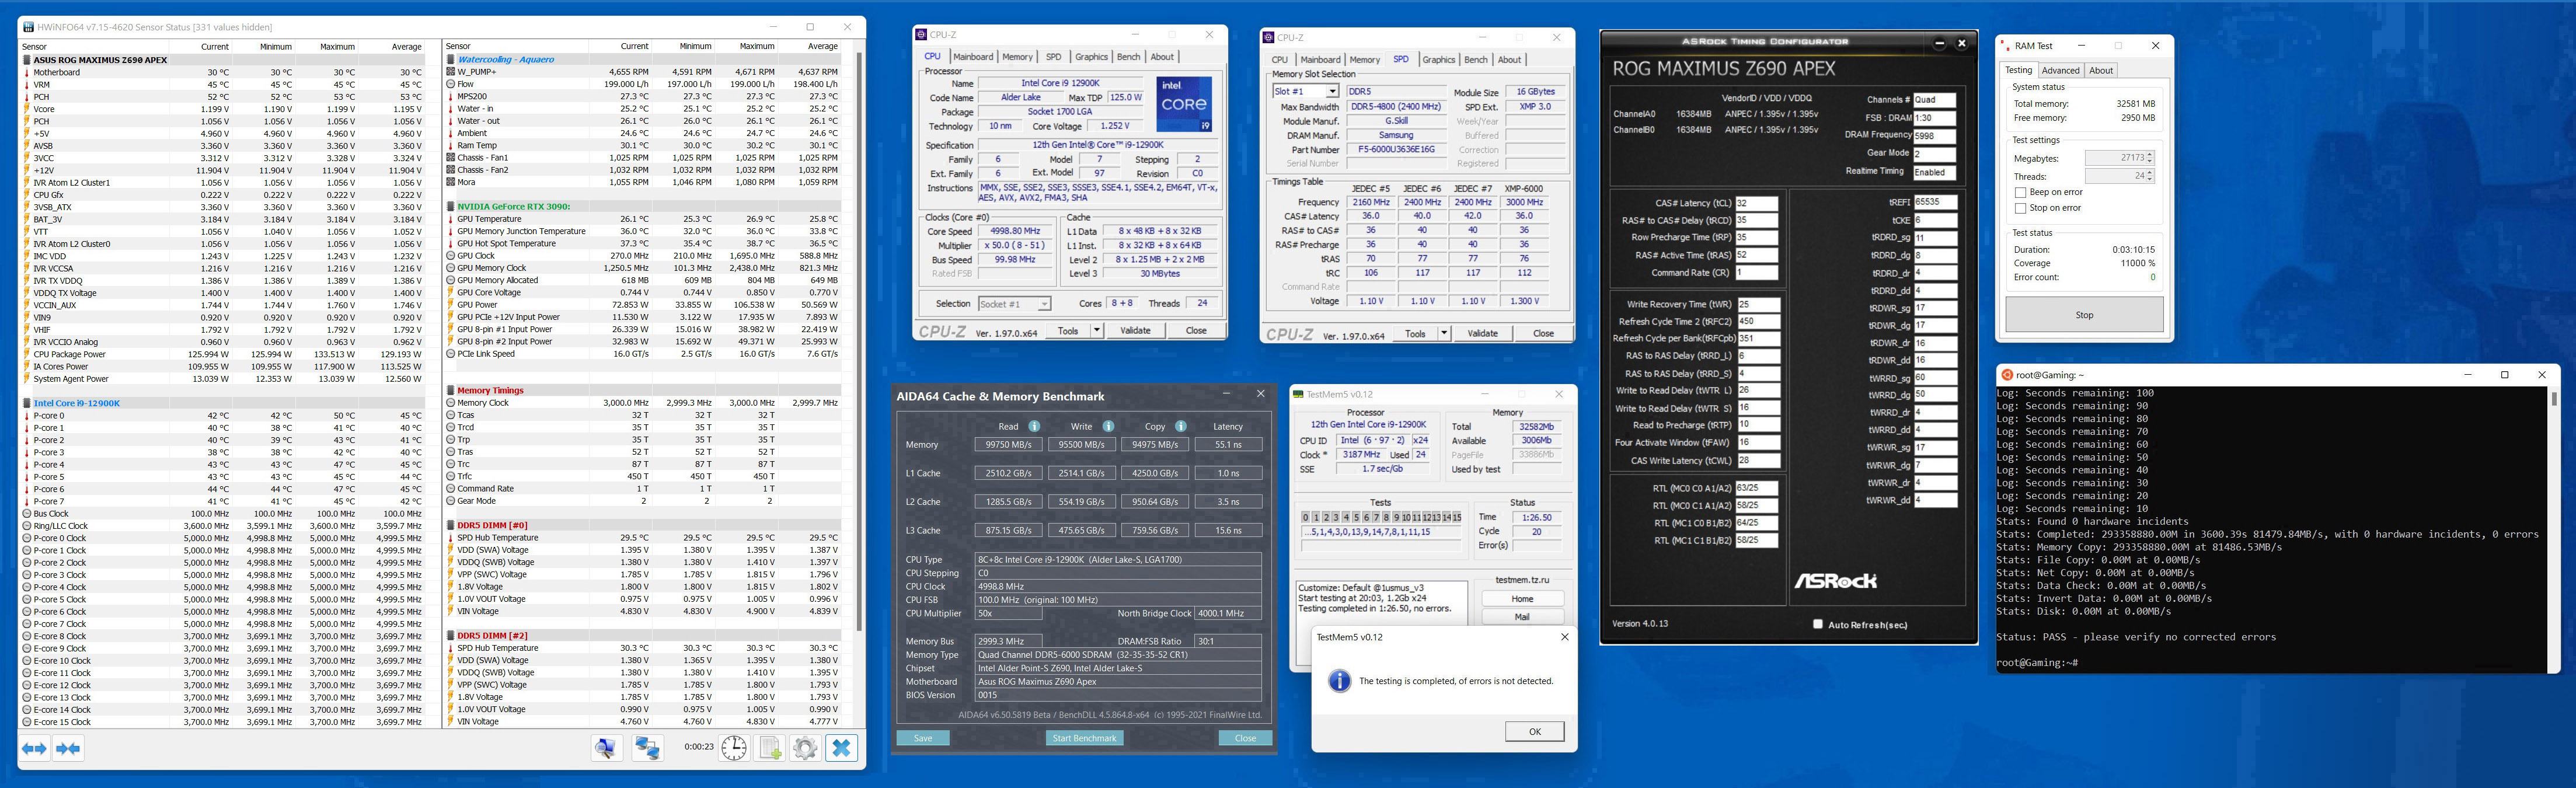Click 'Intel Core i9-12900K' section header in HWiNFO
The width and height of the screenshot is (2576, 788).
pos(77,403)
